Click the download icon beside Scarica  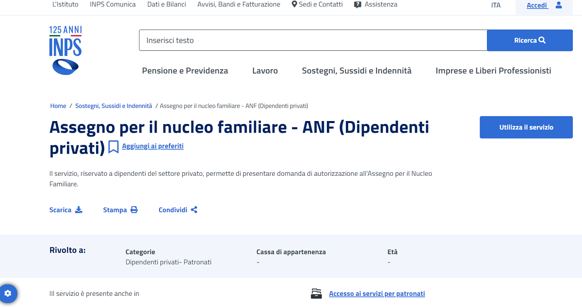(x=79, y=210)
